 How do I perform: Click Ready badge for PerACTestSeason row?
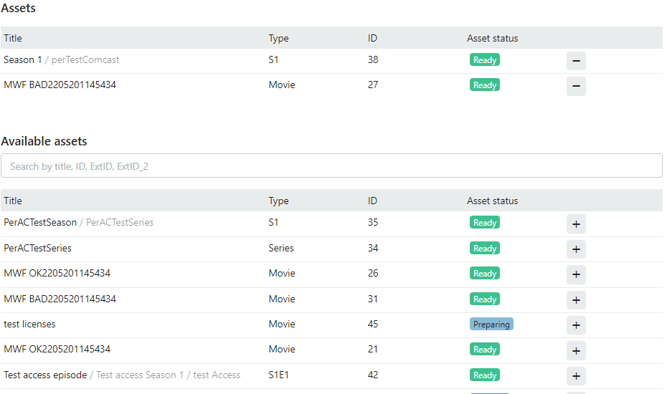[485, 223]
